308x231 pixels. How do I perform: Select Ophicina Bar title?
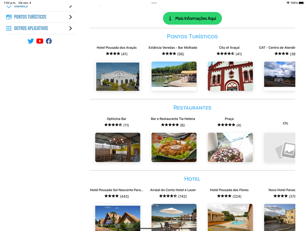click(117, 119)
